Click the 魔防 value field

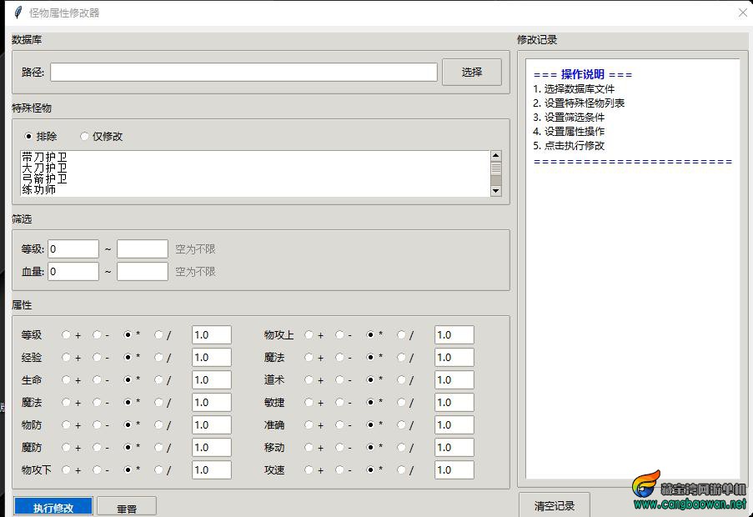(212, 448)
